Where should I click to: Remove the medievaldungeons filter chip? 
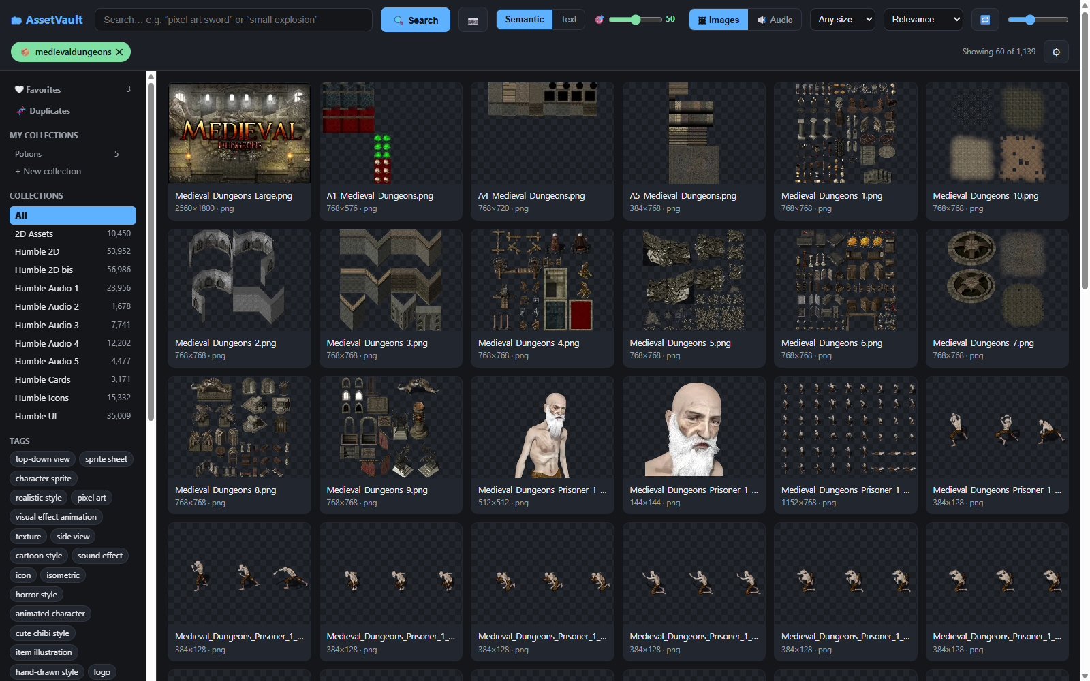point(119,52)
